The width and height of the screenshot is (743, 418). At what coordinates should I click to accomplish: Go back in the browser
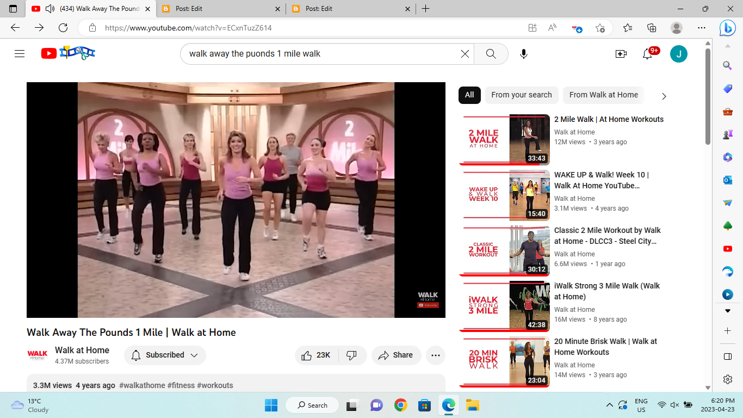[15, 28]
